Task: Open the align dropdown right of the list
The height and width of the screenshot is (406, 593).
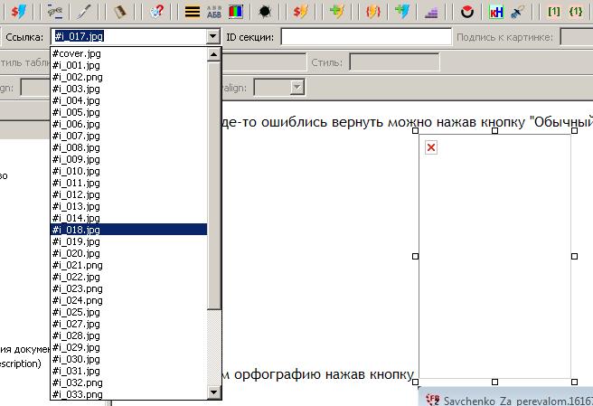Action: [x=296, y=88]
